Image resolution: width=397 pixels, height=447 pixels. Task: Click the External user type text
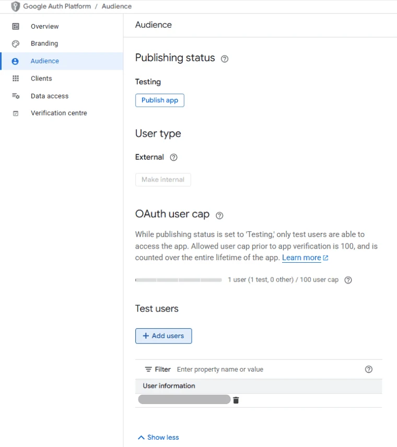coord(149,157)
